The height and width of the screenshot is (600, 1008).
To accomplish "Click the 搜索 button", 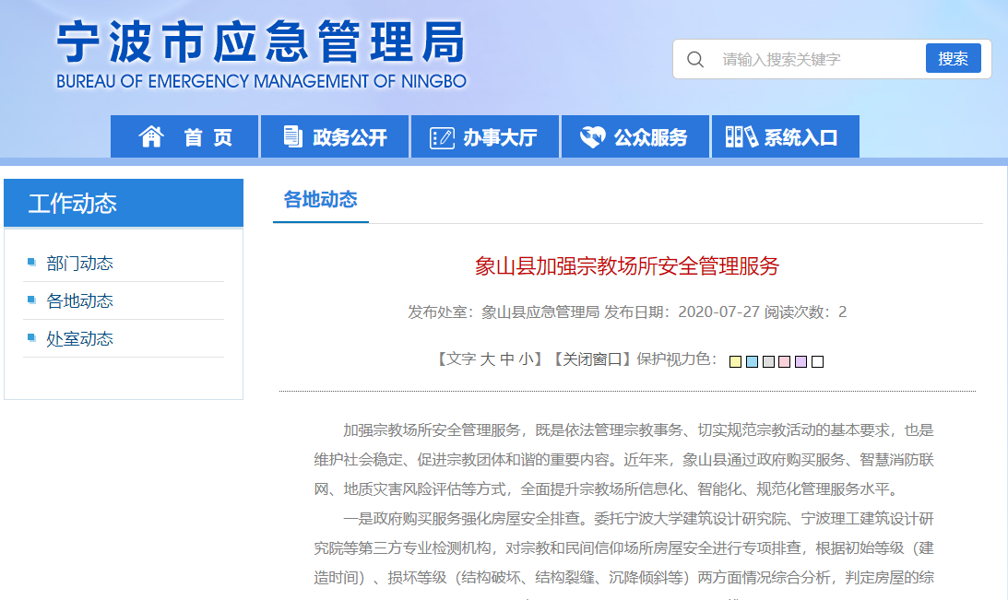I will coord(953,57).
